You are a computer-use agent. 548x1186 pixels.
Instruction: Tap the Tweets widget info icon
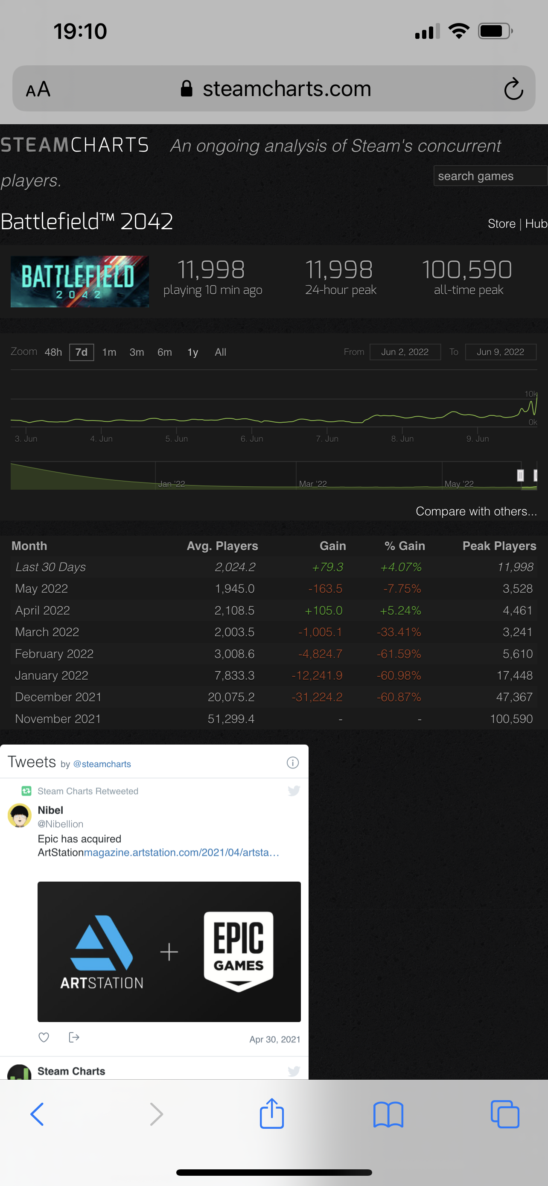pos(293,762)
